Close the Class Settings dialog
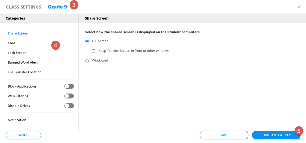Viewport: 306px width, 143px height. pyautogui.click(x=299, y=7)
